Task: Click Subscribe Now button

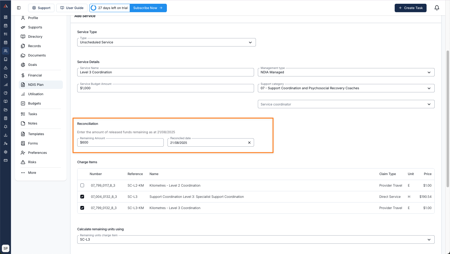Action: coord(148,8)
